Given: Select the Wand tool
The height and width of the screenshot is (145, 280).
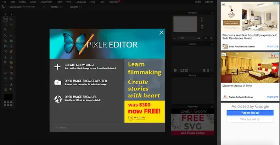Looking at the screenshot, I should click(6, 30).
